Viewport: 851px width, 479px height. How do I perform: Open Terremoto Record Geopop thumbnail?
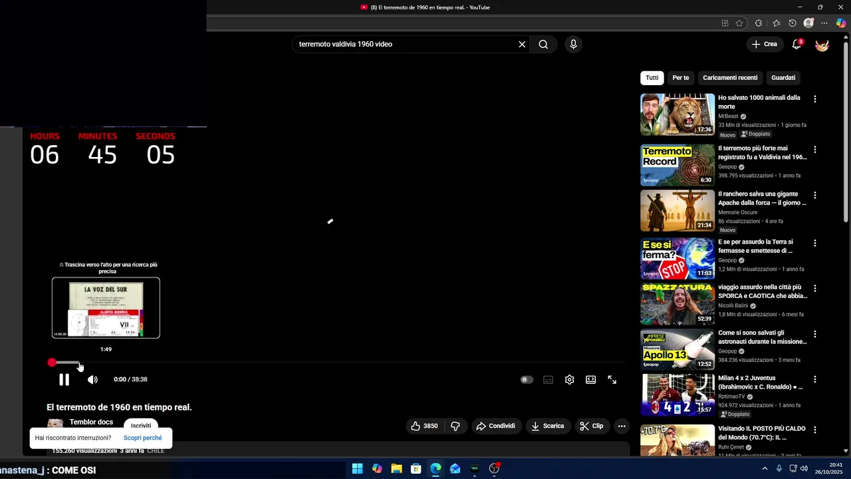pos(677,165)
